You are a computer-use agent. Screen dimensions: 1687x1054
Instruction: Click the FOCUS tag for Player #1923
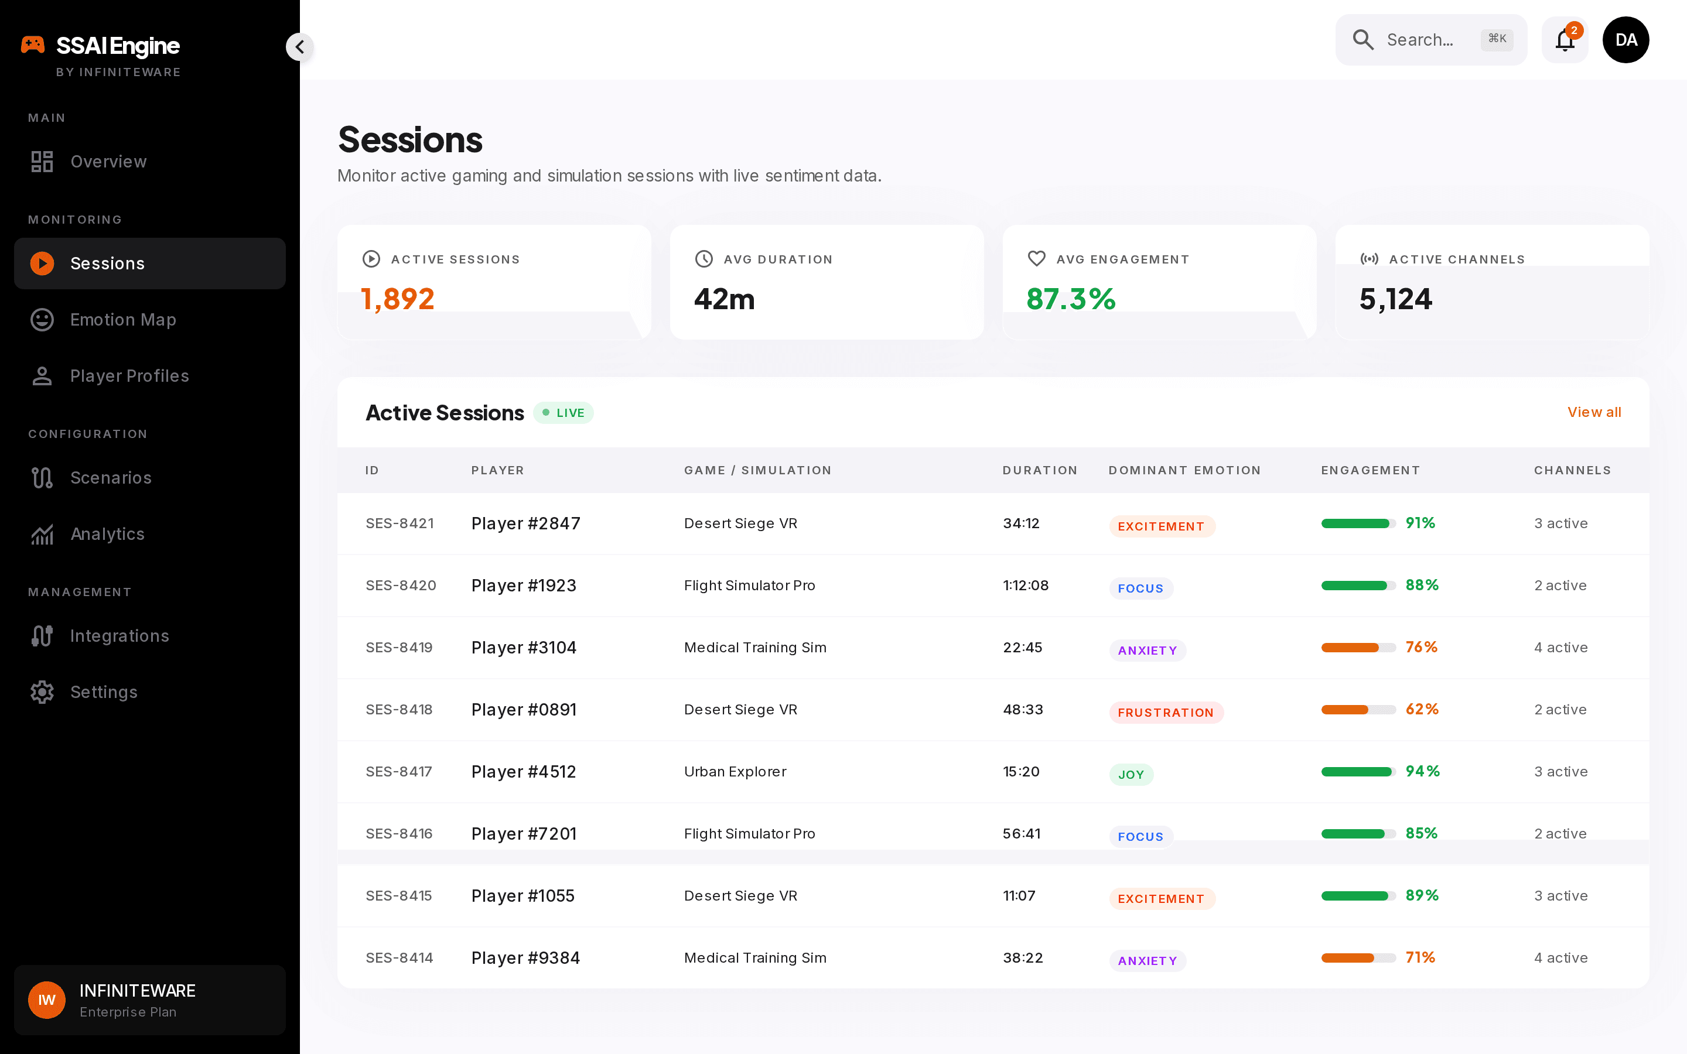pyautogui.click(x=1140, y=588)
